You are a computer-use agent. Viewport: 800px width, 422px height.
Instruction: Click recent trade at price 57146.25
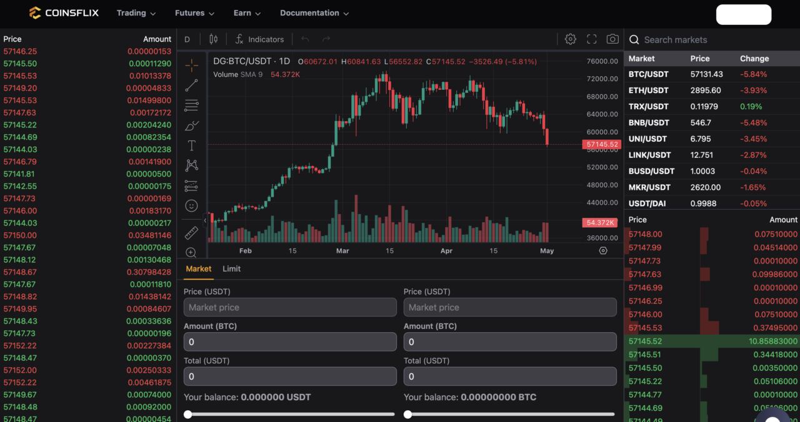pyautogui.click(x=87, y=52)
